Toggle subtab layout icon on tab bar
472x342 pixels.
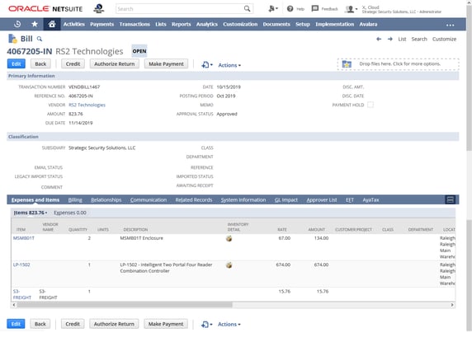(451, 200)
